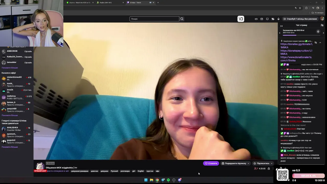Open Telegram from the taskbar

pyautogui.click(x=163, y=180)
